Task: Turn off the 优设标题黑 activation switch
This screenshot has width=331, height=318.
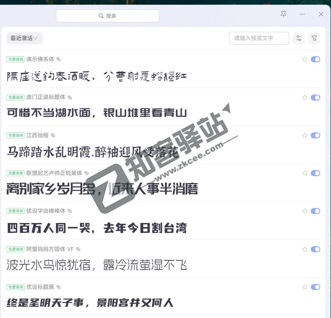Action: (x=316, y=287)
